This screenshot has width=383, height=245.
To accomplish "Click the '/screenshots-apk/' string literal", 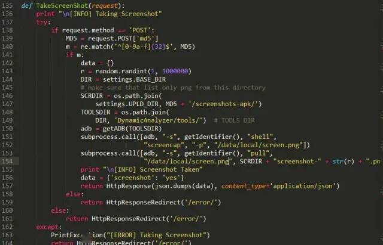I will click(x=223, y=104).
